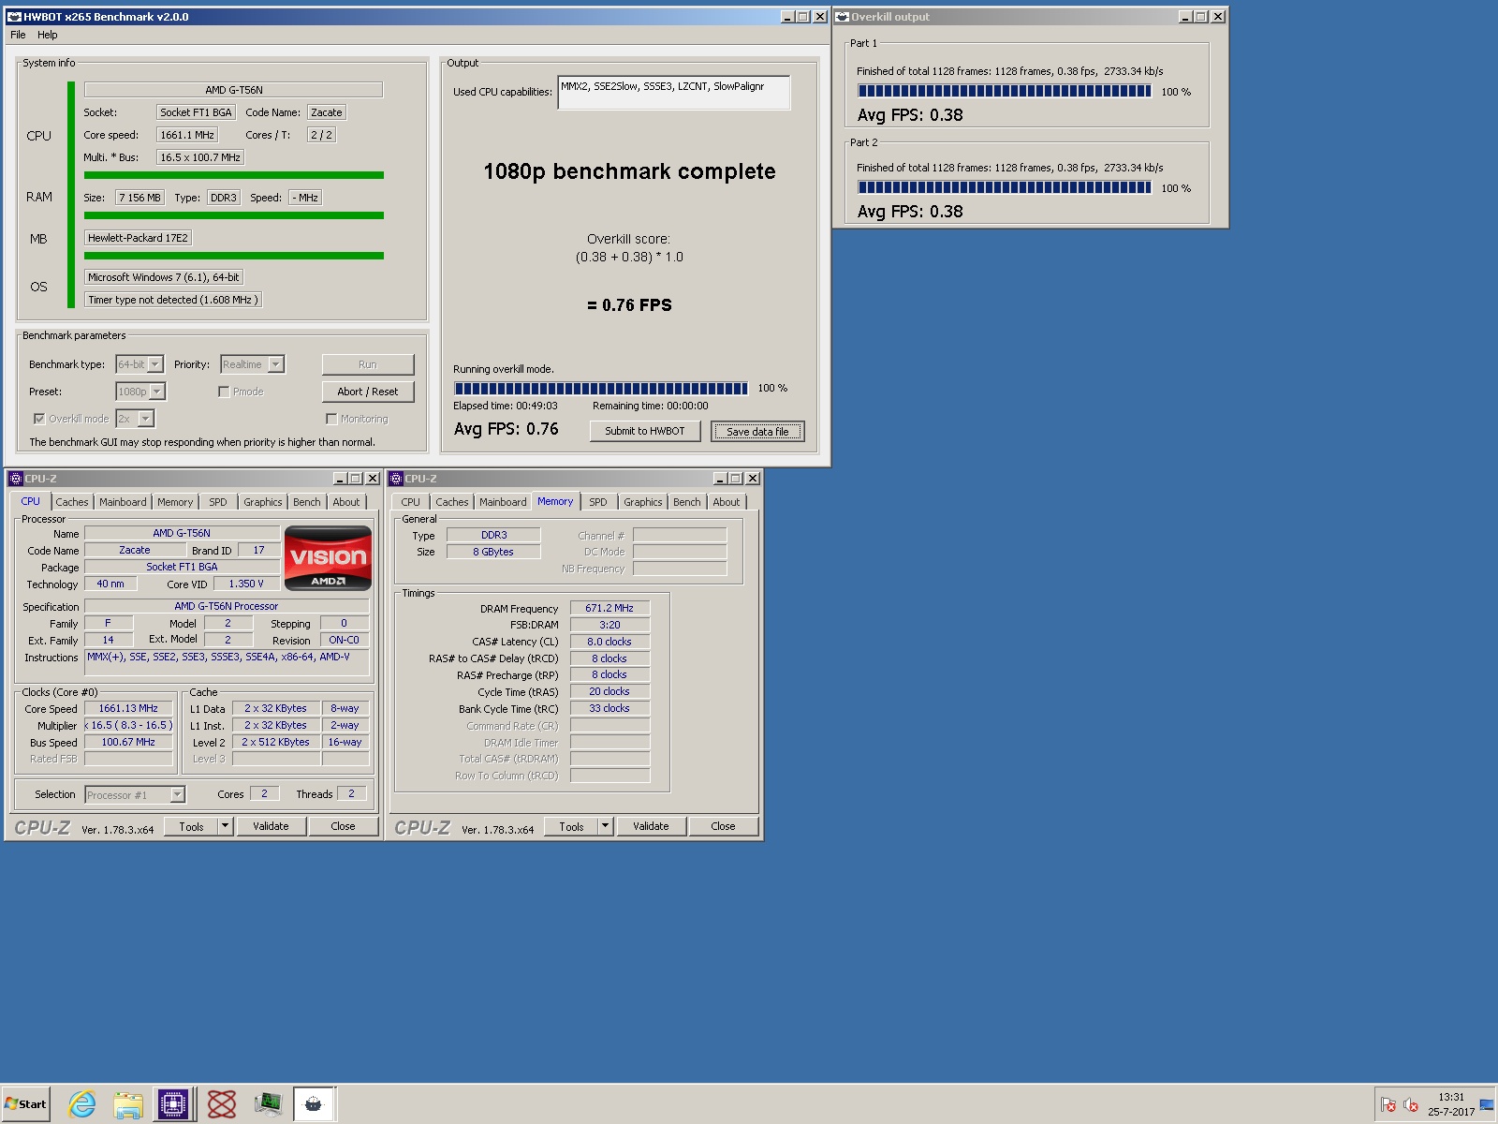Open the Help menu in HWBOT benchmark
This screenshot has width=1498, height=1124.
tap(48, 35)
